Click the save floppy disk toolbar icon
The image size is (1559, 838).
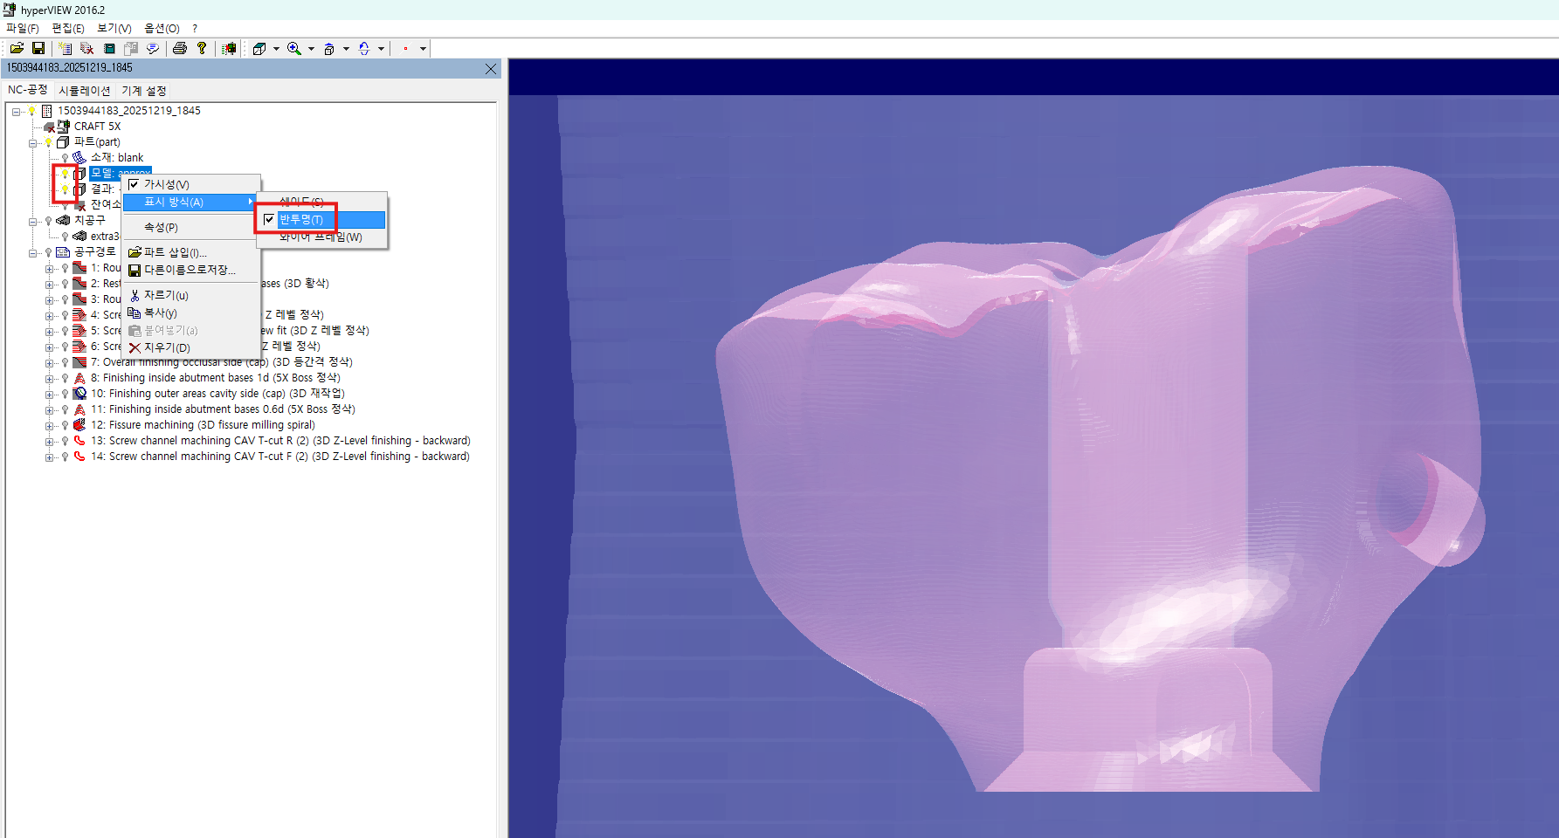tap(38, 49)
